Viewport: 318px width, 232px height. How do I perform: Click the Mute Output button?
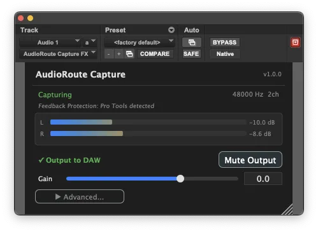pos(250,160)
